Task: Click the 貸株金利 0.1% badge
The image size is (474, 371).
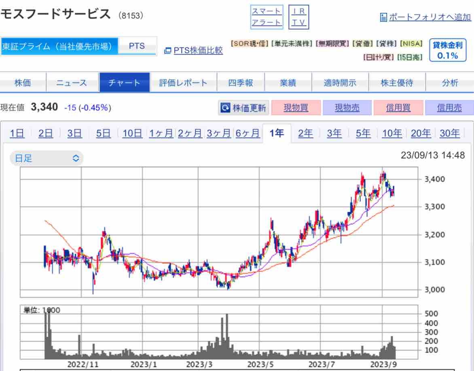Action: (x=448, y=51)
